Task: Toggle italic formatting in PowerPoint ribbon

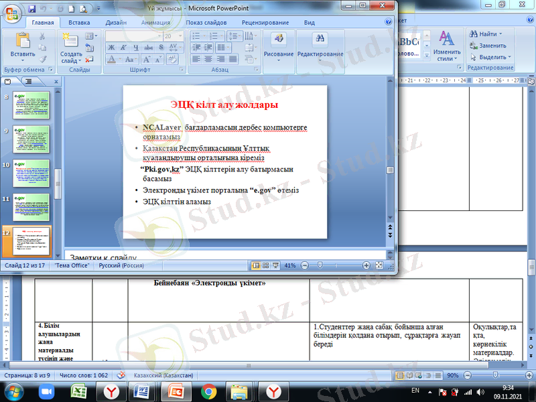Action: pos(123,48)
